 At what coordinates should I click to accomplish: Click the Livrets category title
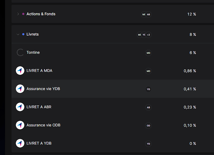coord(32,34)
